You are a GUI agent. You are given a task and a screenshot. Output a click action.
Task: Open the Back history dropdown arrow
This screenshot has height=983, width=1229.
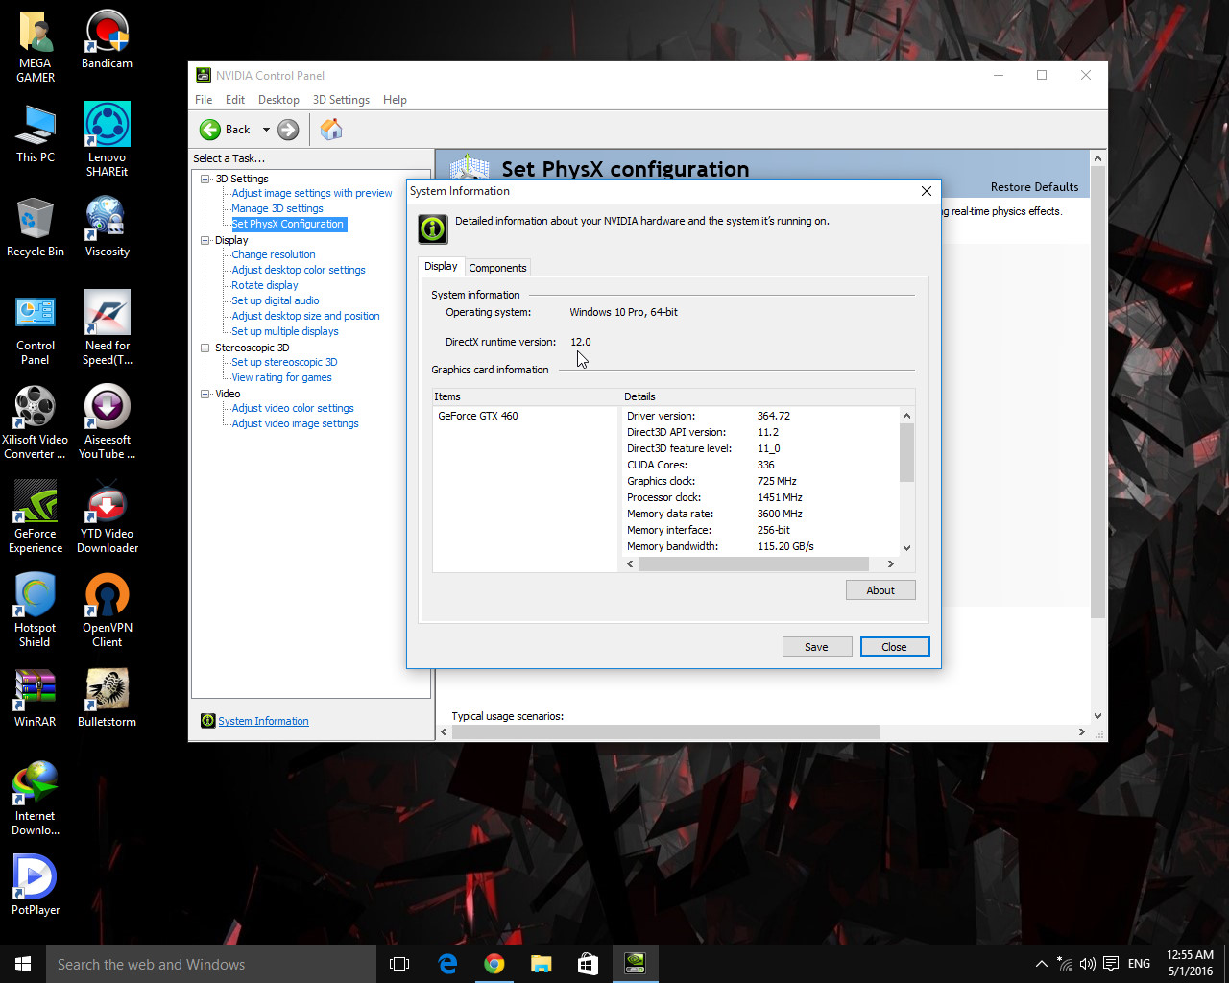[x=266, y=130]
